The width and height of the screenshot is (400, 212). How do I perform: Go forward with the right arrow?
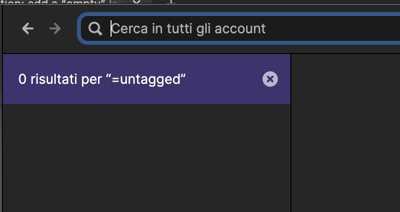coord(55,28)
